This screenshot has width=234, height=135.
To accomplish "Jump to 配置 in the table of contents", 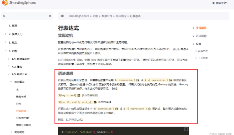I will 198,44.
